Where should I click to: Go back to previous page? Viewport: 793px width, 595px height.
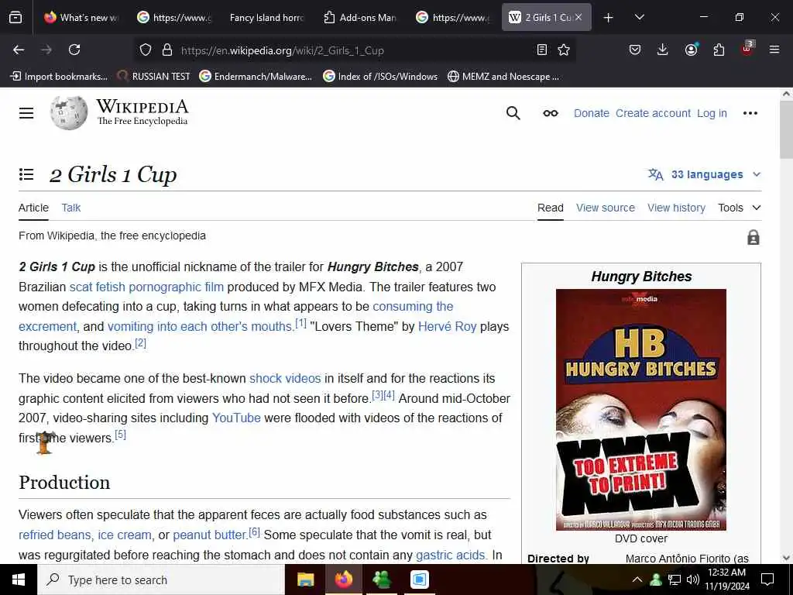(19, 50)
